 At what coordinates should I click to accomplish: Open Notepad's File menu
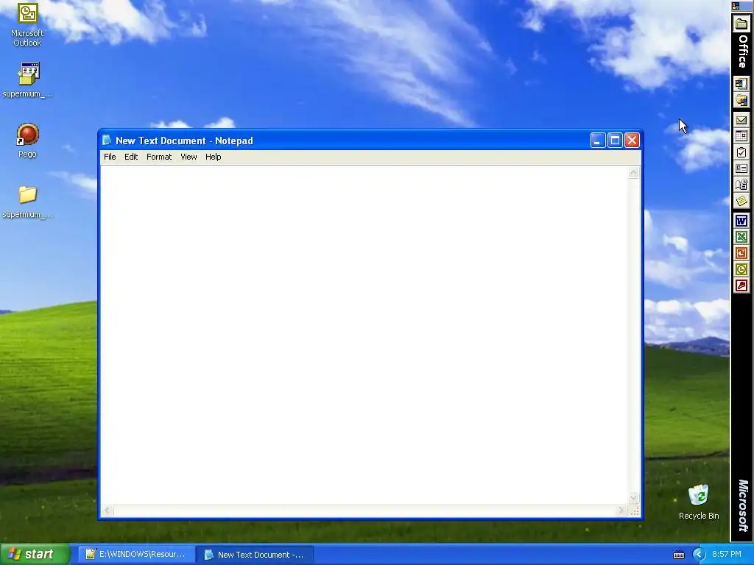pos(110,157)
